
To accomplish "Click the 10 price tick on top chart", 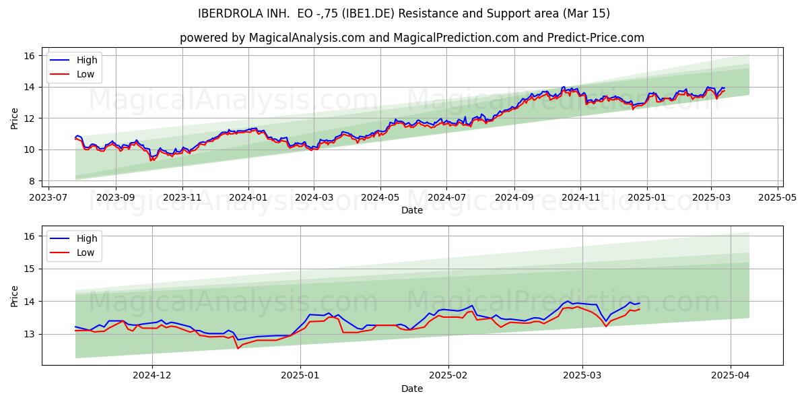I will (31, 149).
